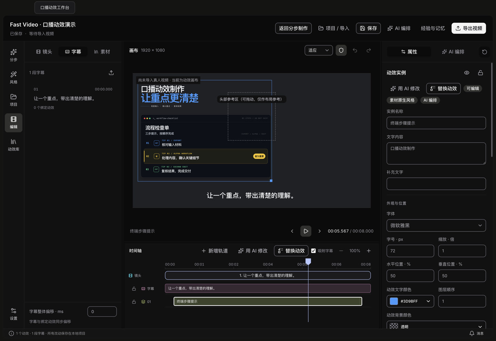Open the 分步 step sidebar icon

click(13, 55)
